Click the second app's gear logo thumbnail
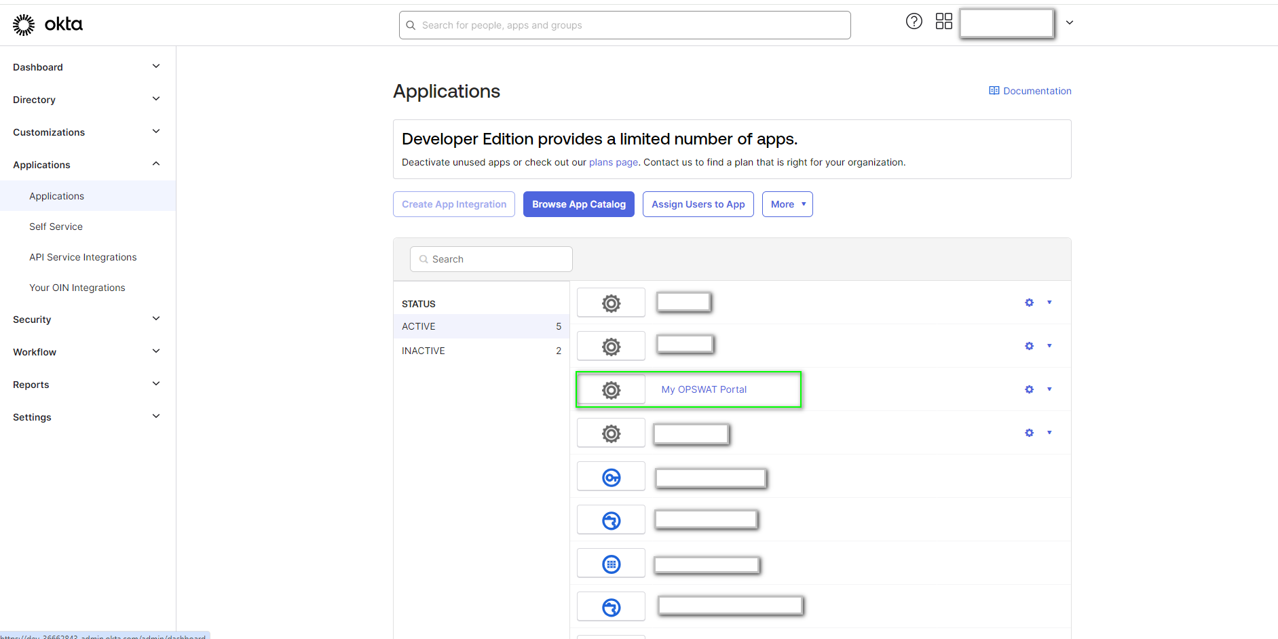 pos(612,347)
